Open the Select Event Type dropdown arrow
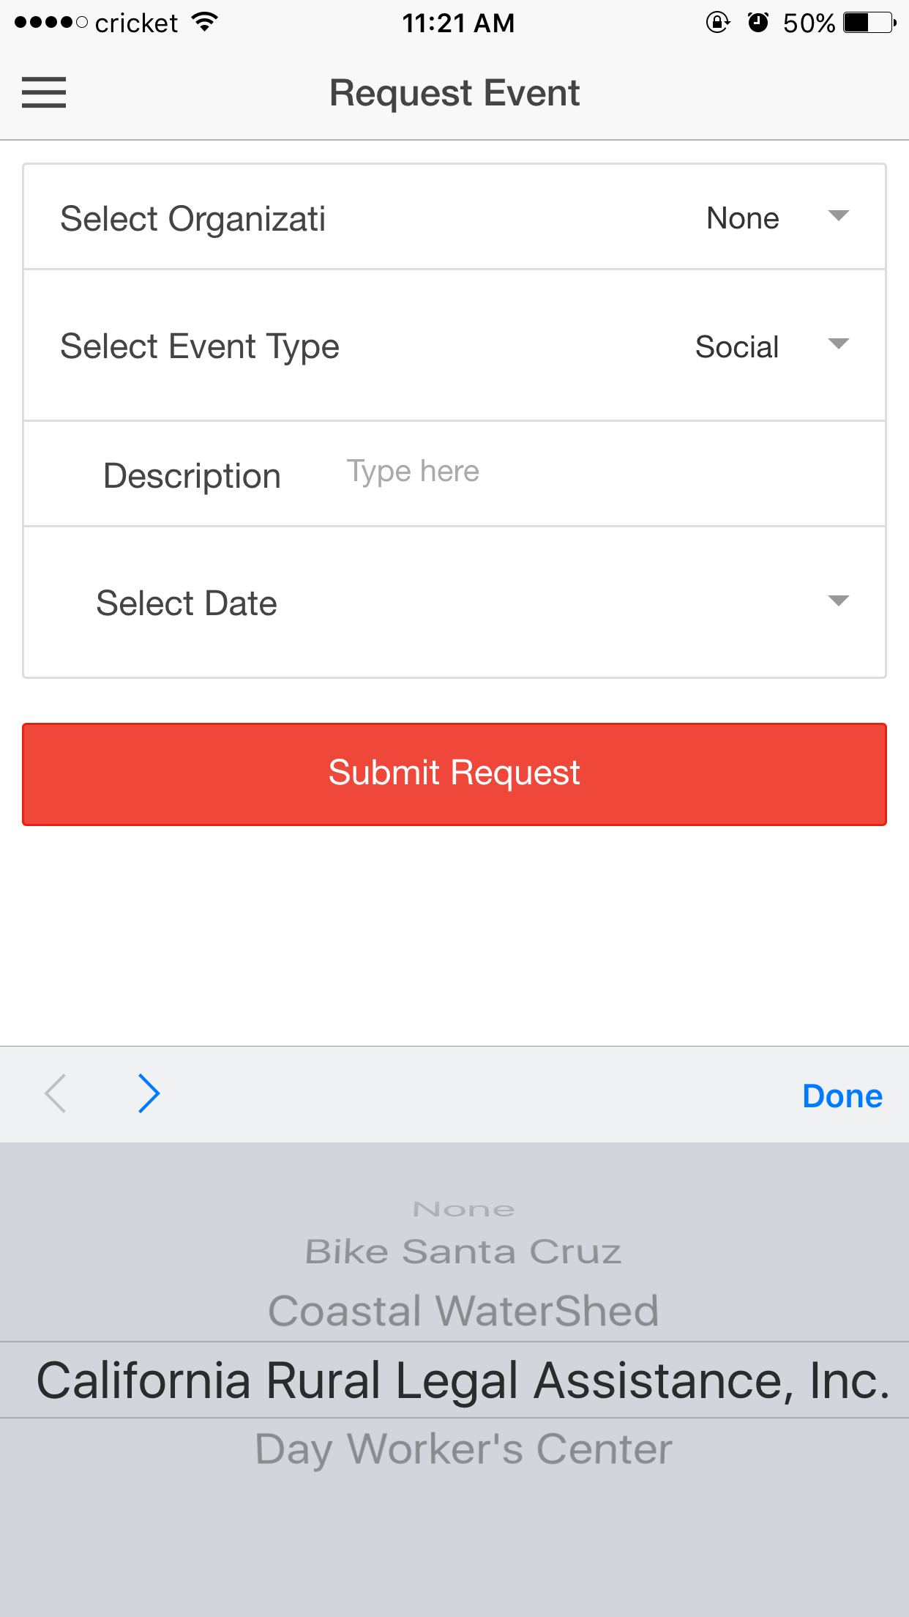 click(838, 343)
